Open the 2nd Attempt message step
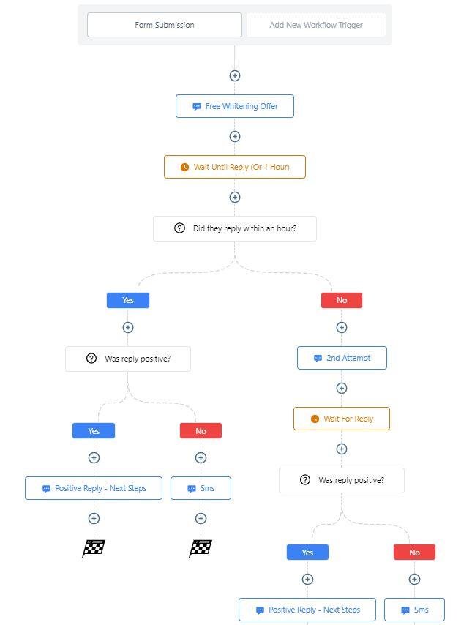The image size is (472, 625). pos(342,358)
